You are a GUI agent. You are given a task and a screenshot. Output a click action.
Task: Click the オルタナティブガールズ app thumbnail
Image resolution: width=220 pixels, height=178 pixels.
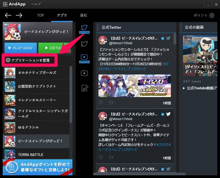(x=10, y=73)
